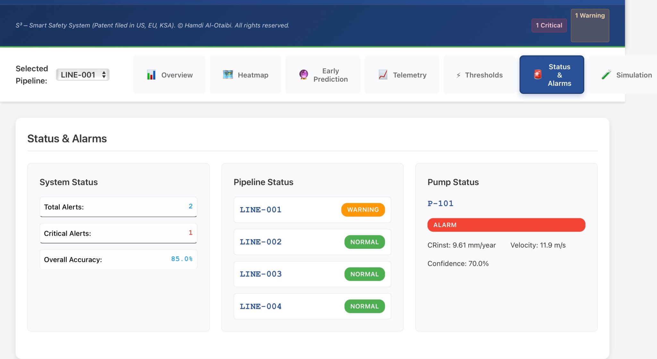Switch to the Telemetry tab
This screenshot has width=657, height=359.
(402, 75)
